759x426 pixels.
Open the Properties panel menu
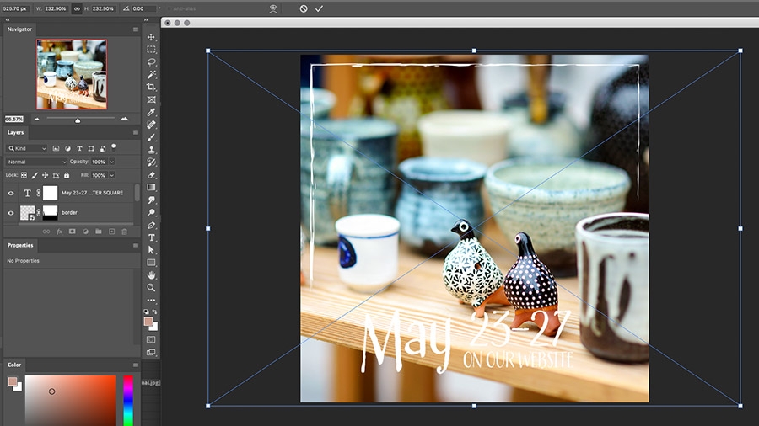point(136,245)
